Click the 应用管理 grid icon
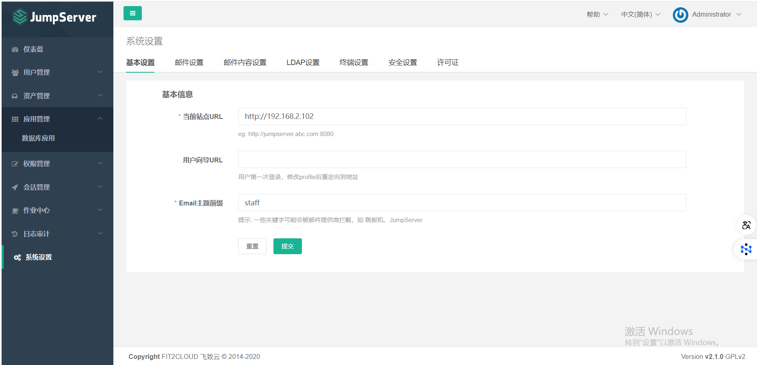757x365 pixels. 15,119
